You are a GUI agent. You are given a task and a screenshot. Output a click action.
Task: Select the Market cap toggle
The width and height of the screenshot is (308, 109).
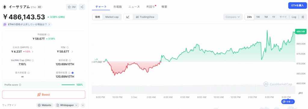pyautogui.click(x=112, y=17)
